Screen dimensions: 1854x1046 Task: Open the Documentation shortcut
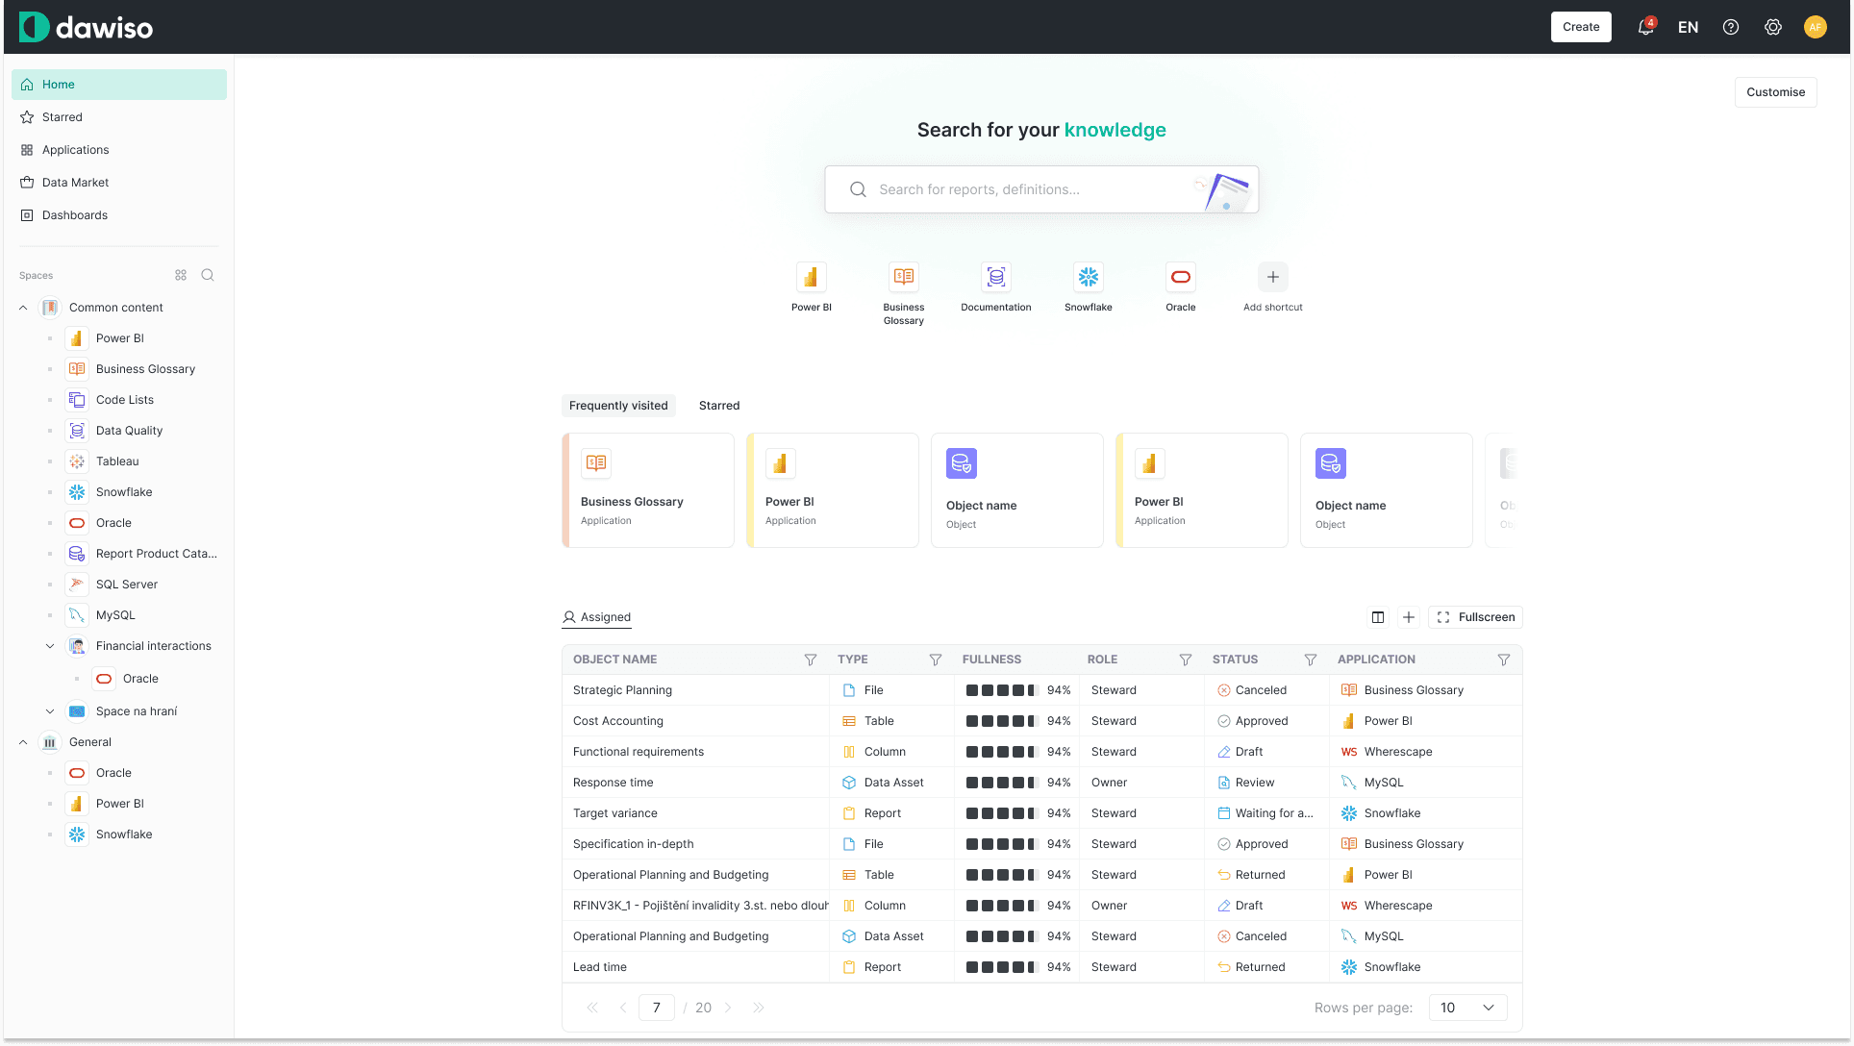point(996,287)
